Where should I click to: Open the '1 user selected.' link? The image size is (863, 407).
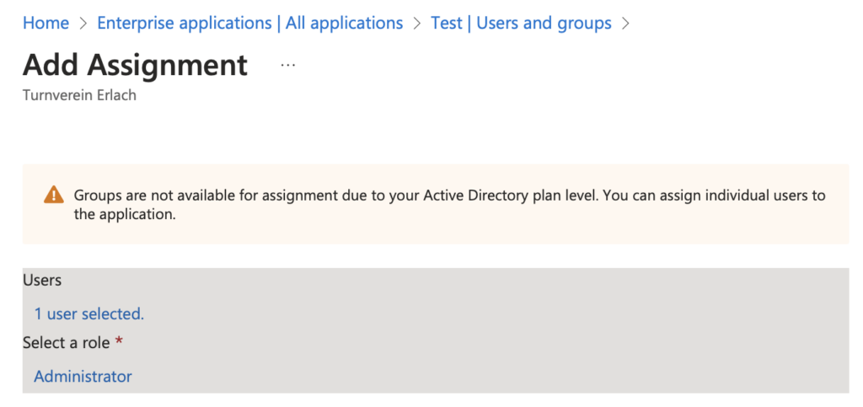[x=89, y=314]
